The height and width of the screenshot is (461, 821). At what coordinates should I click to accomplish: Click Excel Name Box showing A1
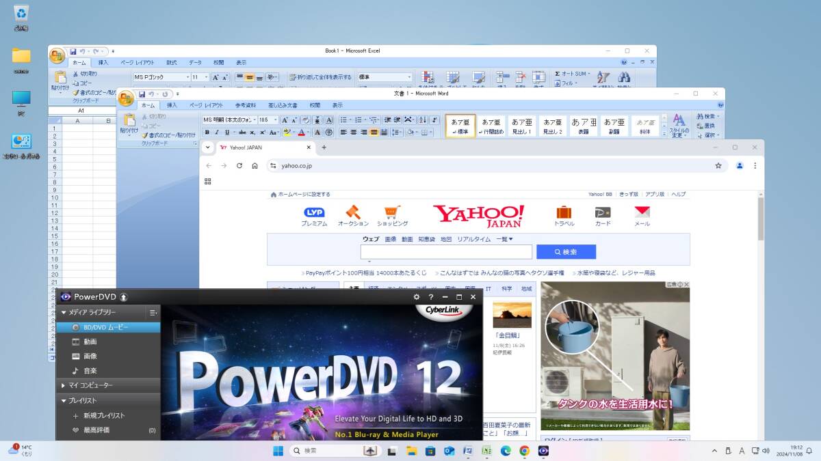coord(81,110)
